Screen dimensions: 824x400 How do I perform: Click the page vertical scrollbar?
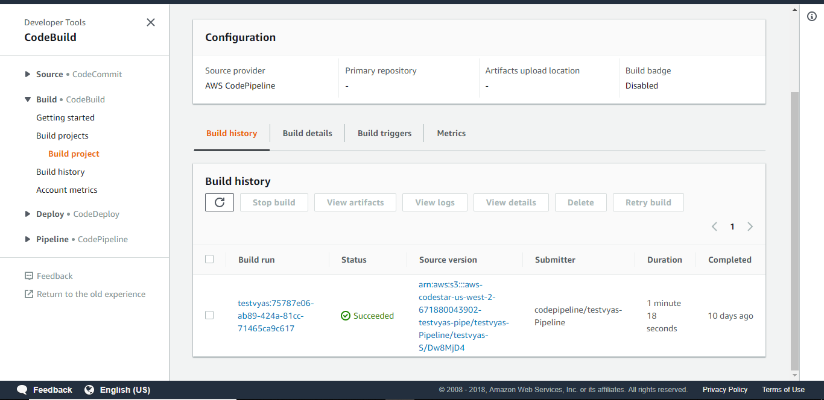[794, 229]
